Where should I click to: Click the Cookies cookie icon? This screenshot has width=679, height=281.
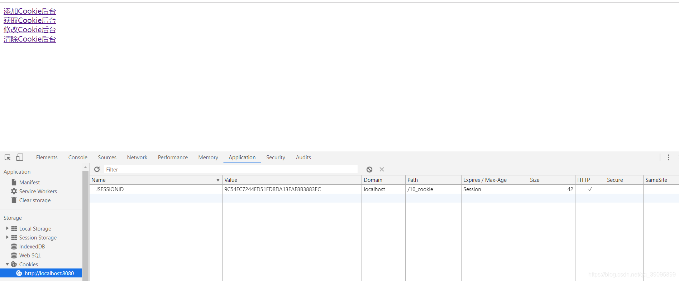14,264
